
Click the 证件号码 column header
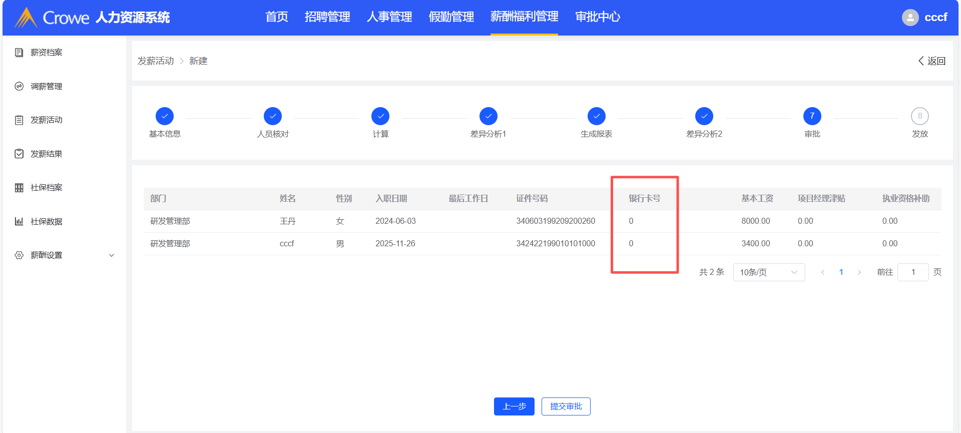(532, 199)
